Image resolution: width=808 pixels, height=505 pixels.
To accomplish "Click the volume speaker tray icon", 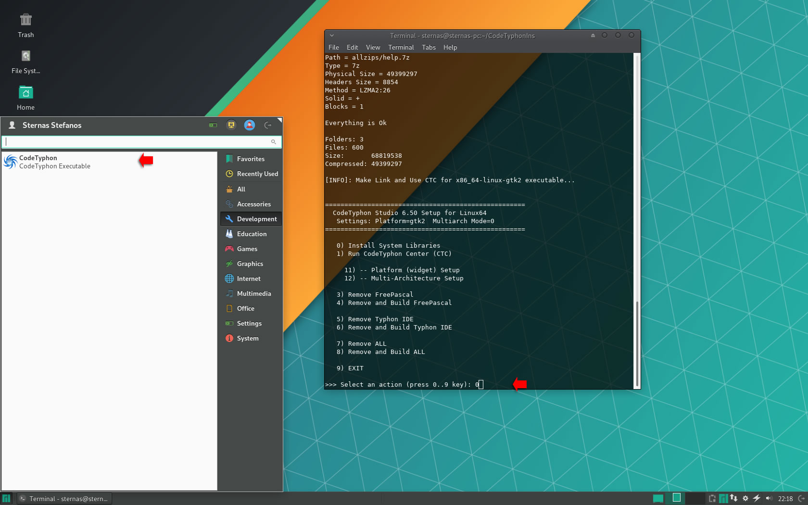I will [769, 499].
